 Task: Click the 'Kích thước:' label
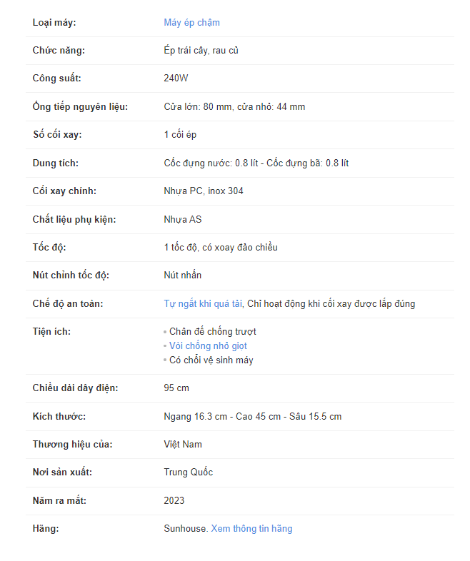click(59, 416)
